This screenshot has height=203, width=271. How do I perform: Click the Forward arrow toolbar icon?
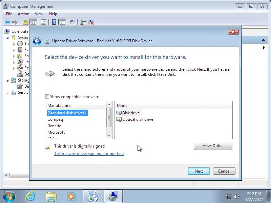(x=15, y=22)
